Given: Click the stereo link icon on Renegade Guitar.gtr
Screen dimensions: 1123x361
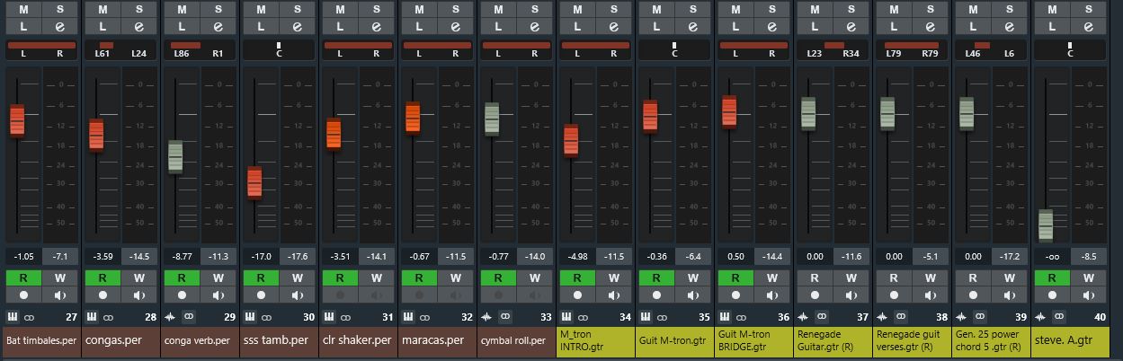Looking at the screenshot, I should [x=822, y=316].
